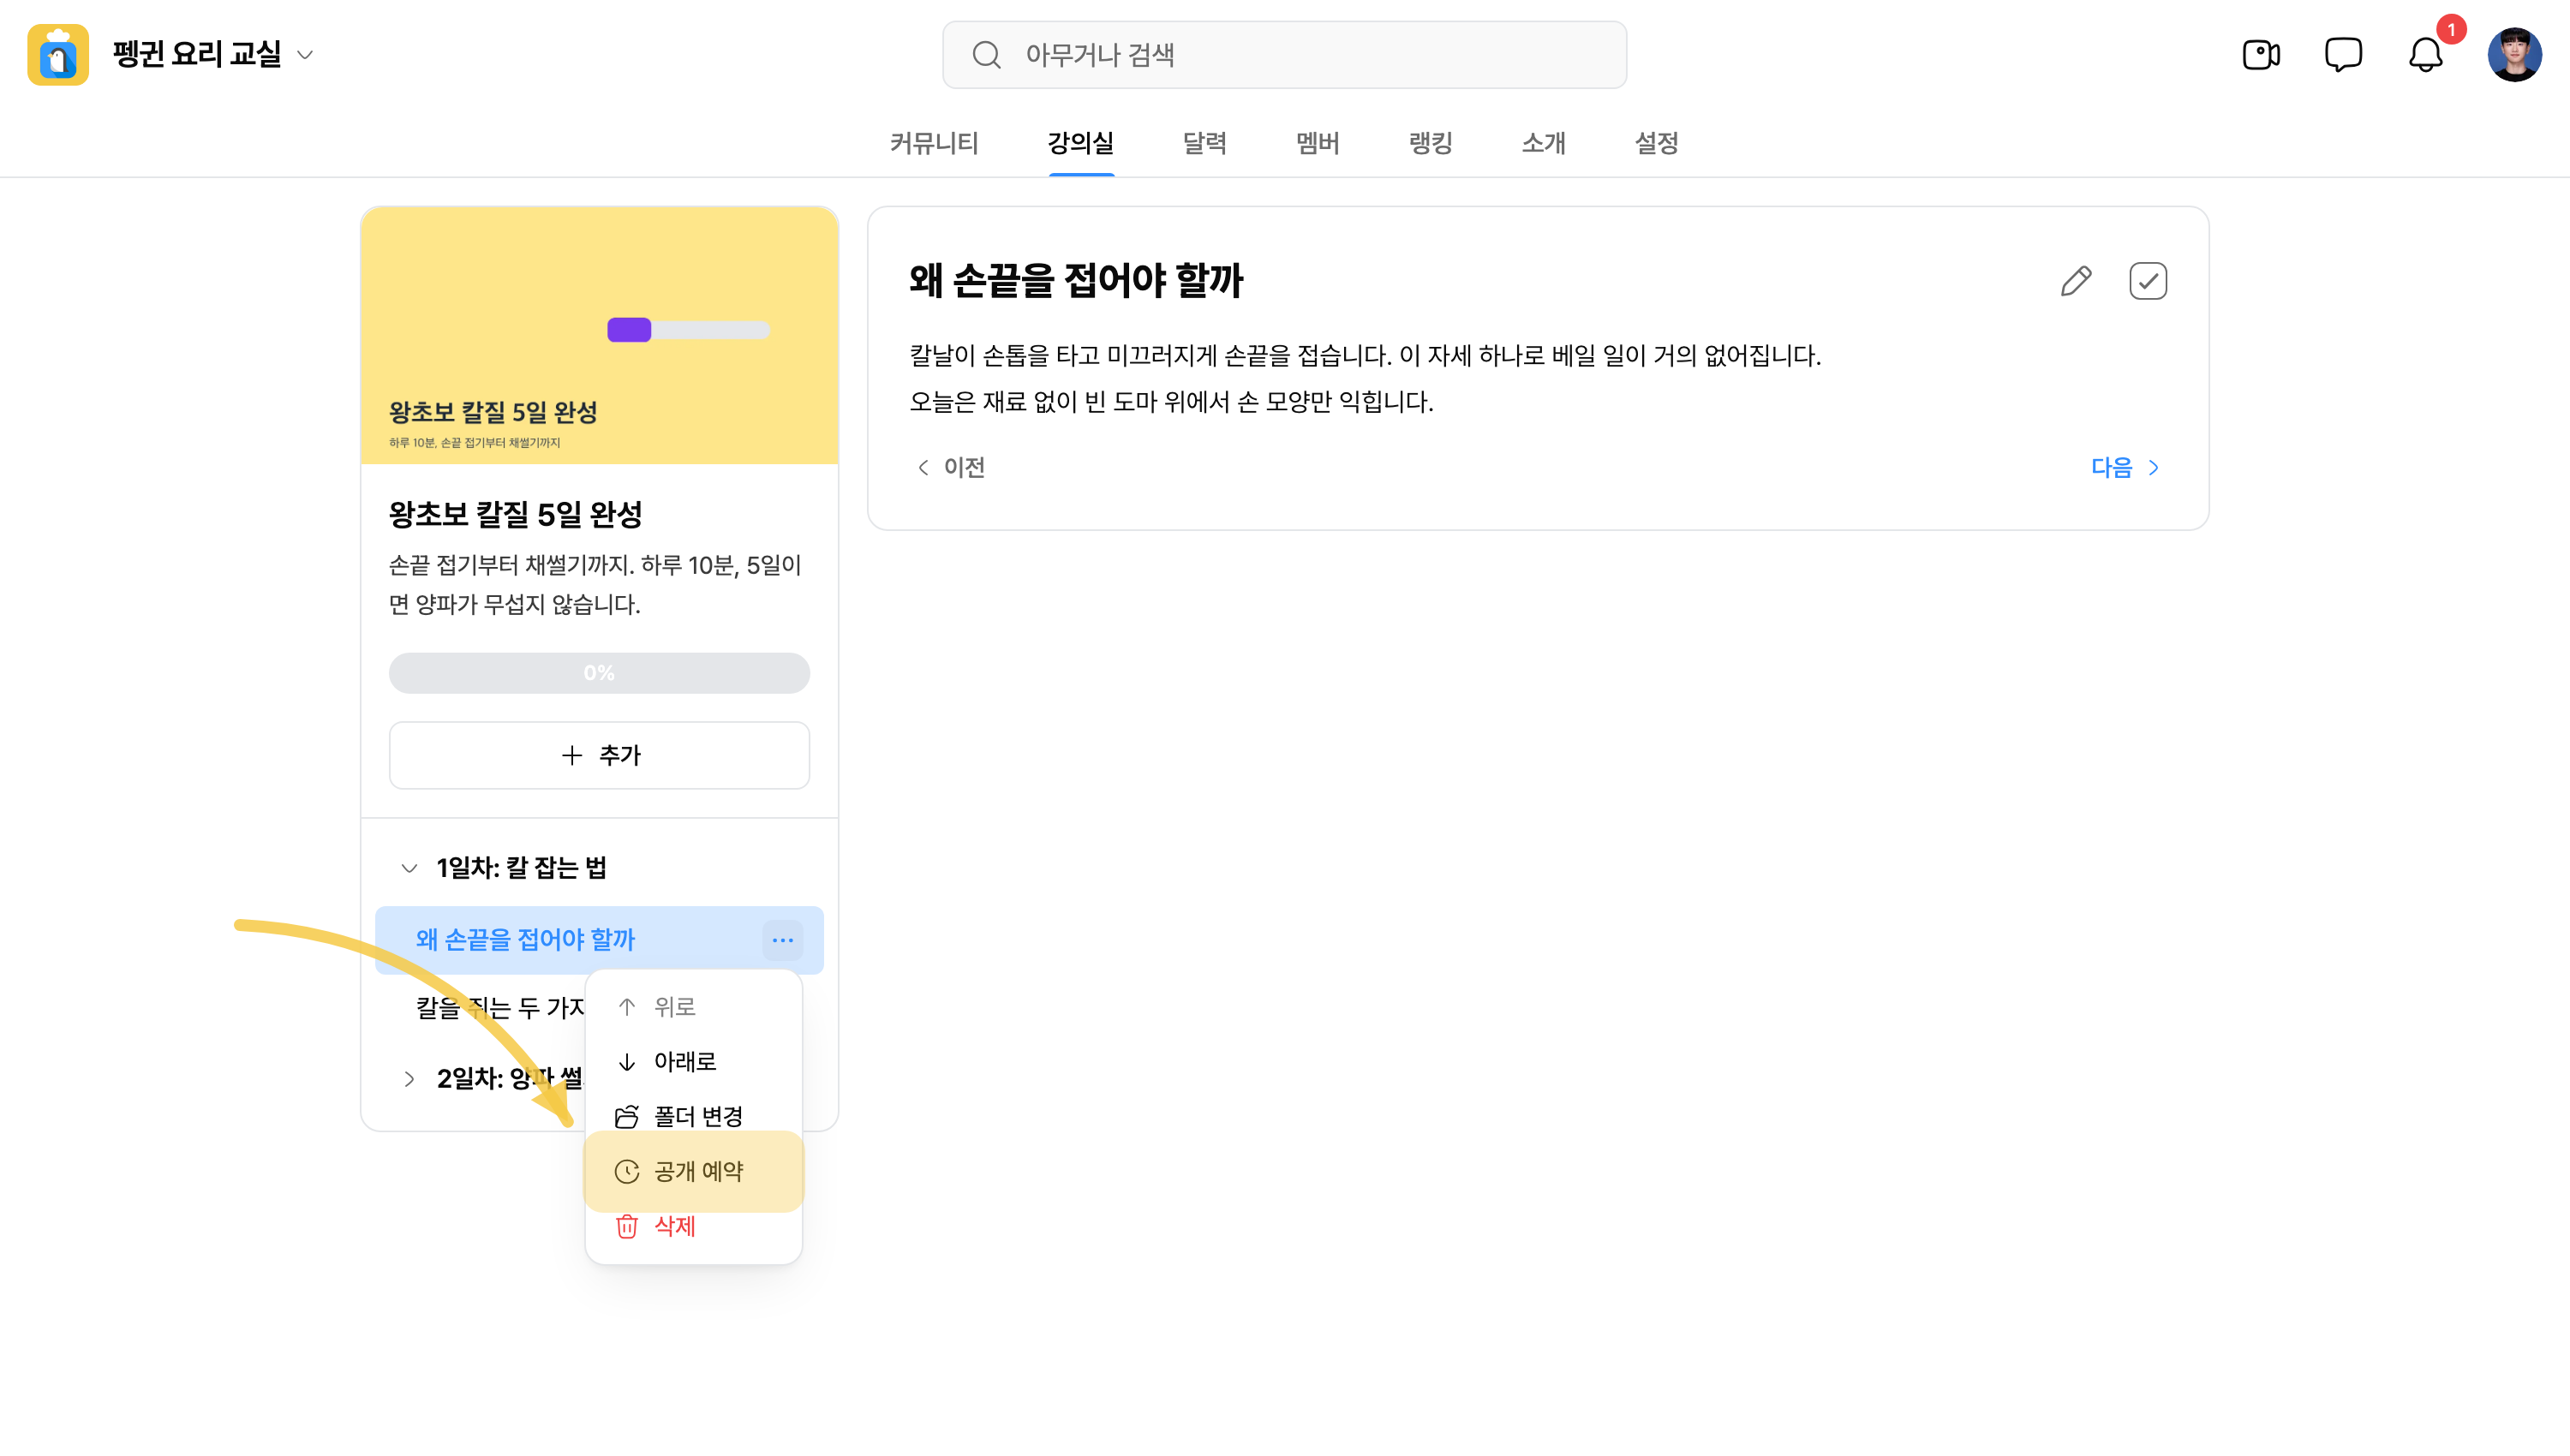
Task: Open the three-dot lesson options button
Action: coord(782,940)
